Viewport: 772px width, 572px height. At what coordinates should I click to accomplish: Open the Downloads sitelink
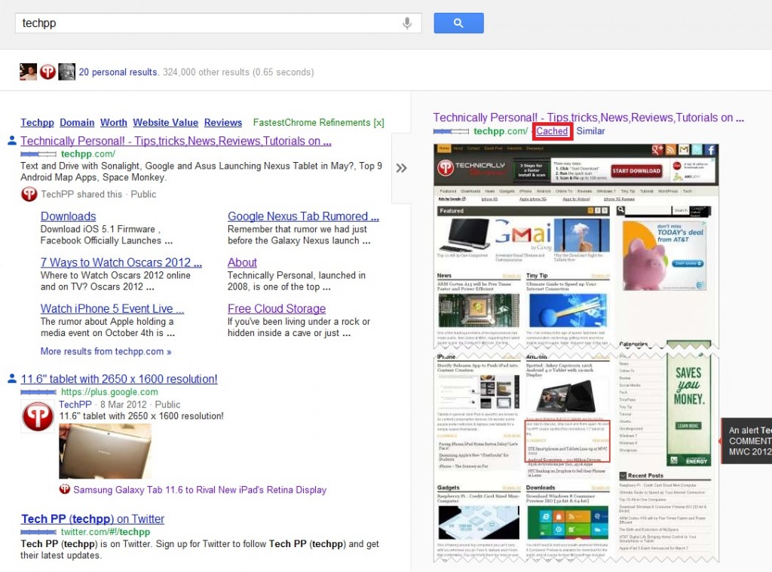pyautogui.click(x=68, y=216)
